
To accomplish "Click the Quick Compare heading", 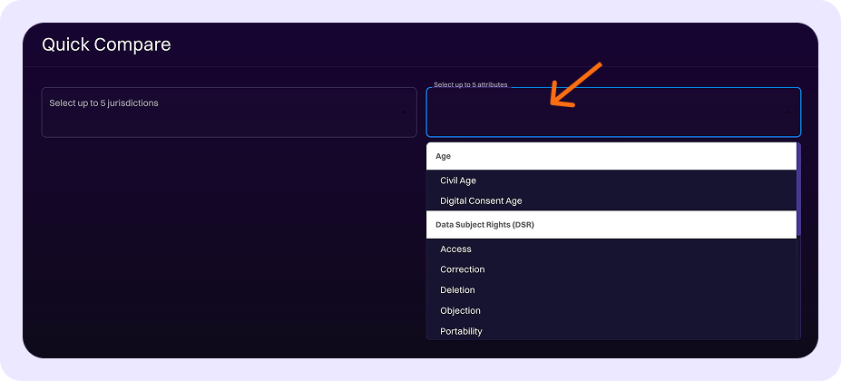I will [x=106, y=44].
